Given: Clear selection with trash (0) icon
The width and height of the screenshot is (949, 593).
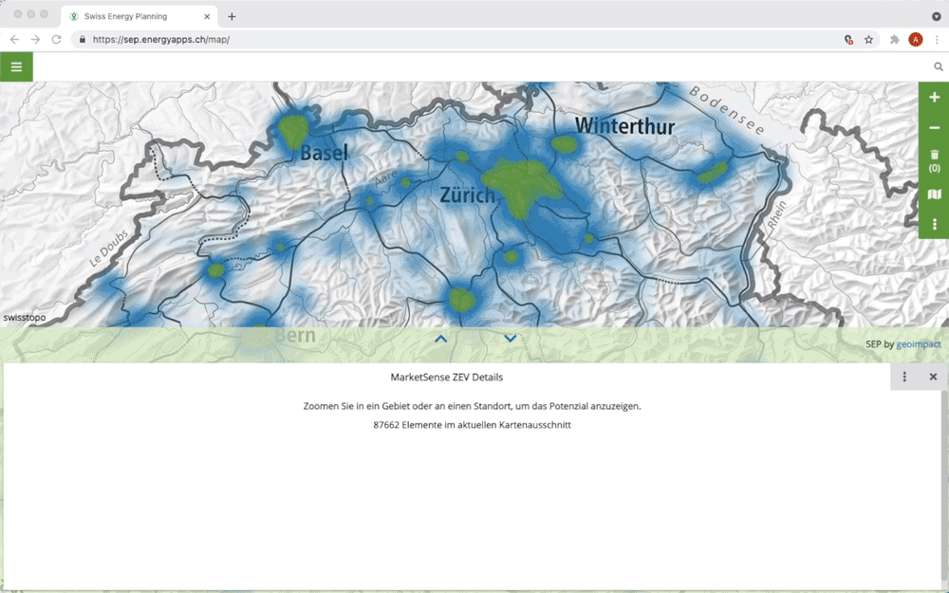Looking at the screenshot, I should pos(934,161).
